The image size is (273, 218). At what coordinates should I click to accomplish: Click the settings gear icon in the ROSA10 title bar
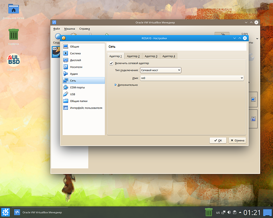64,38
